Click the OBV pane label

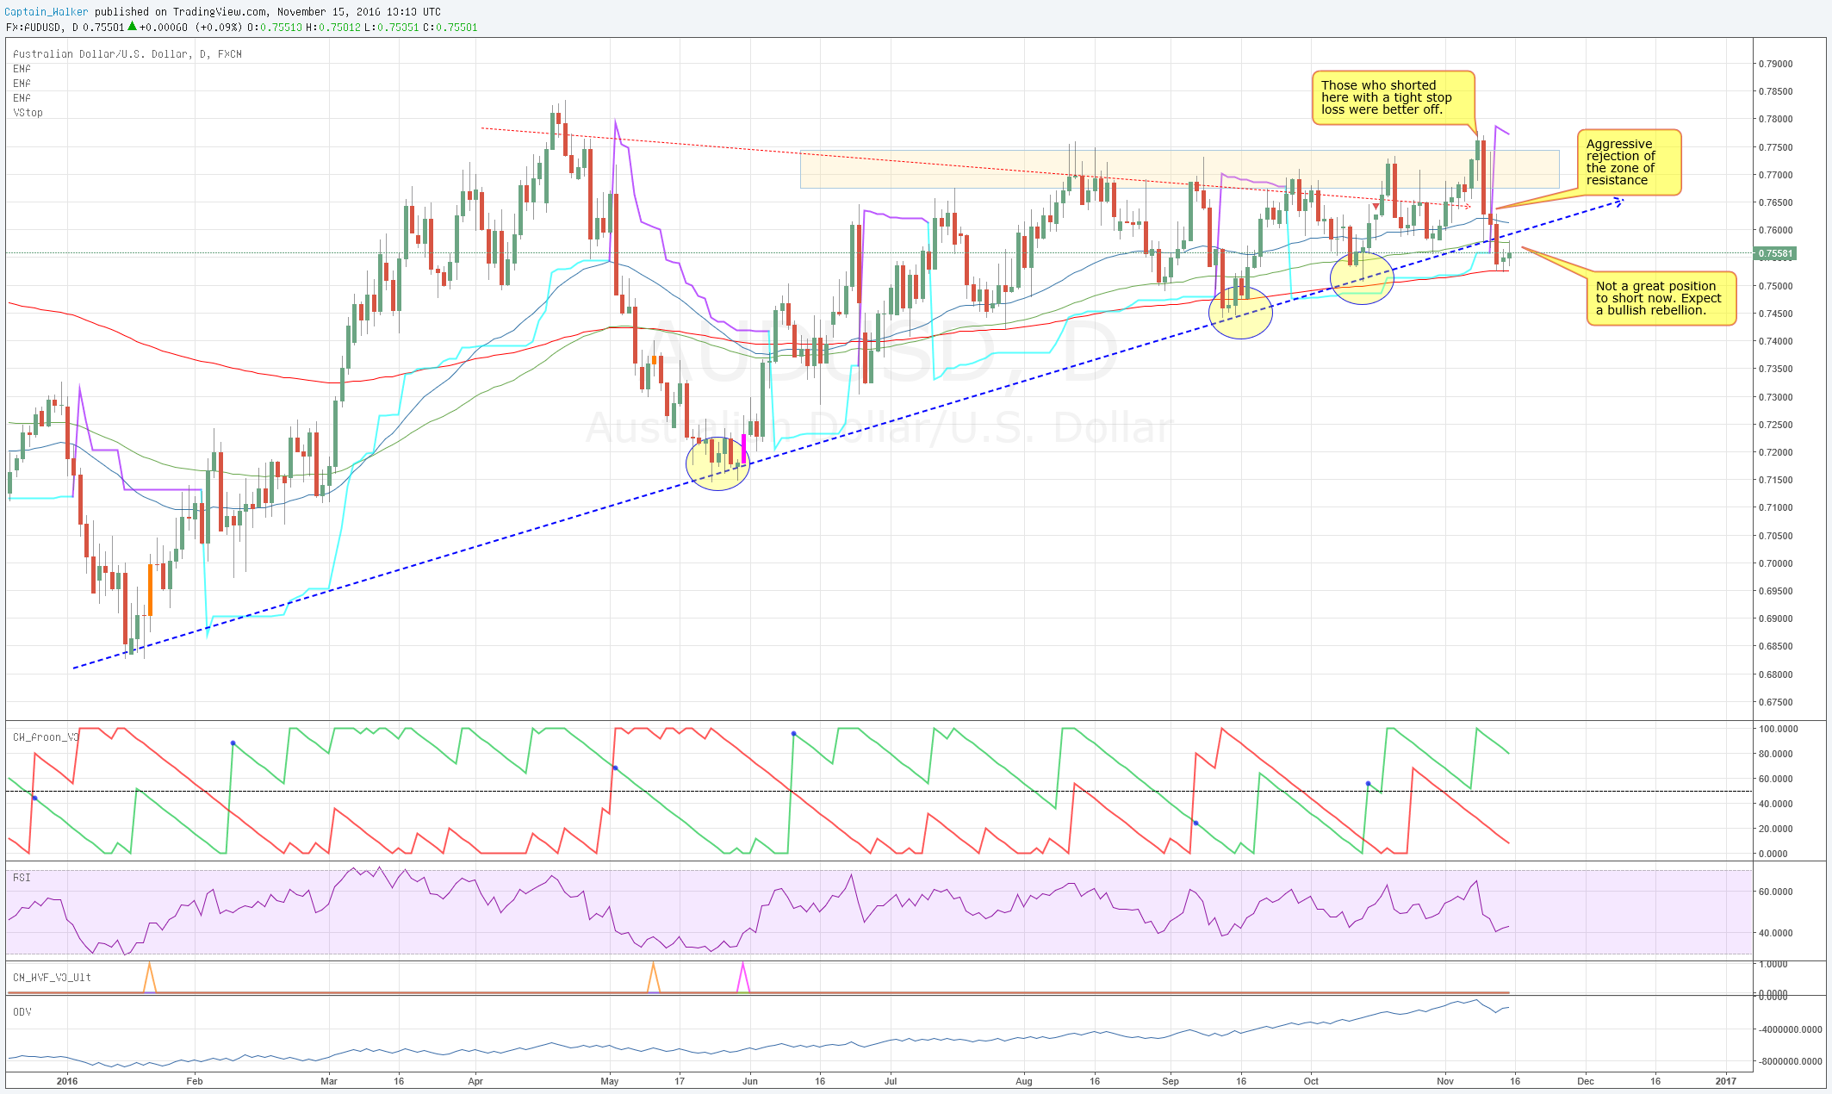[22, 1012]
